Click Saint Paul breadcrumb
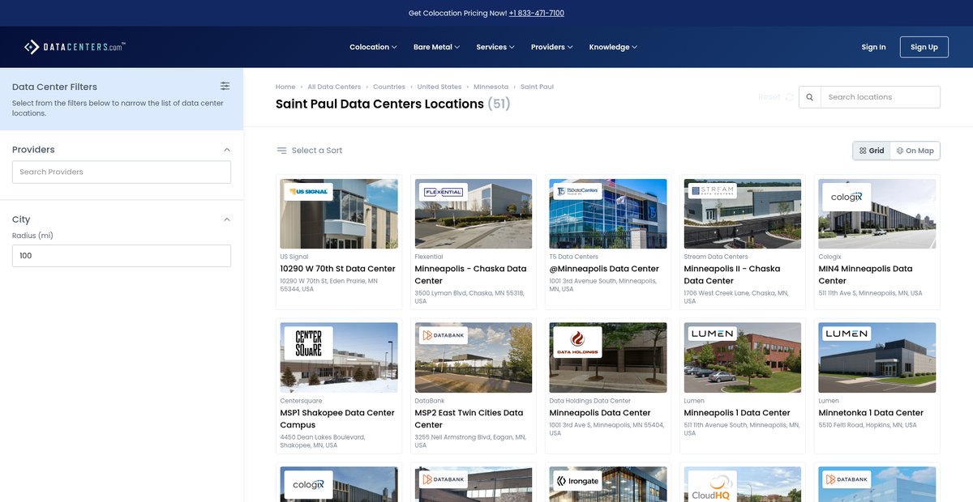 pyautogui.click(x=537, y=87)
